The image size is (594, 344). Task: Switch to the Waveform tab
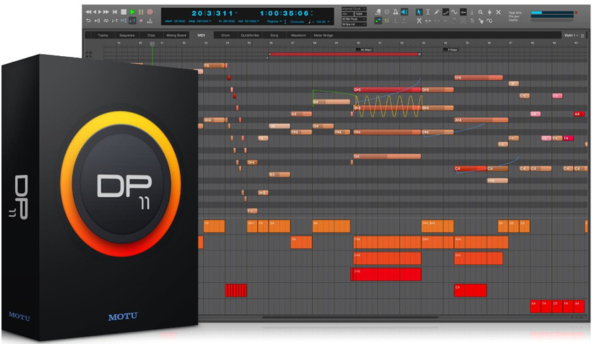[x=298, y=36]
